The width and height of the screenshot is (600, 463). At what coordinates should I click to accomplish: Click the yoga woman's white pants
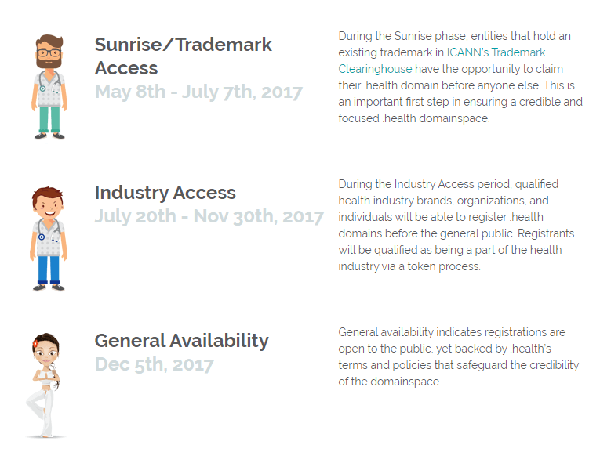click(x=42, y=411)
